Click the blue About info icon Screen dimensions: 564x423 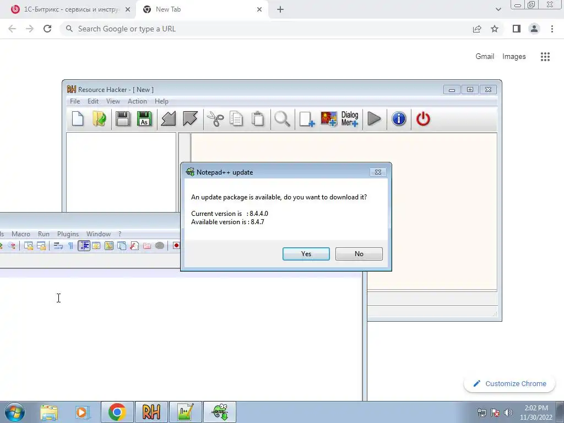399,119
